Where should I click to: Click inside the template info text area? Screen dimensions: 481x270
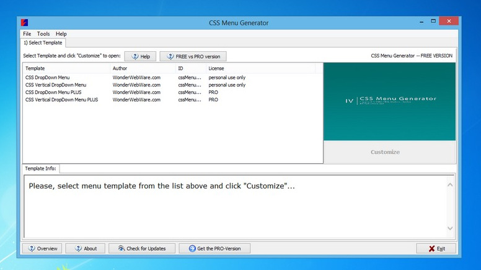236,207
